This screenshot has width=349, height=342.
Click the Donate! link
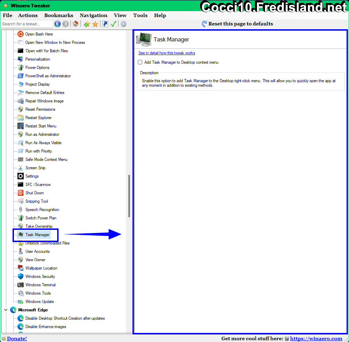tap(17, 339)
